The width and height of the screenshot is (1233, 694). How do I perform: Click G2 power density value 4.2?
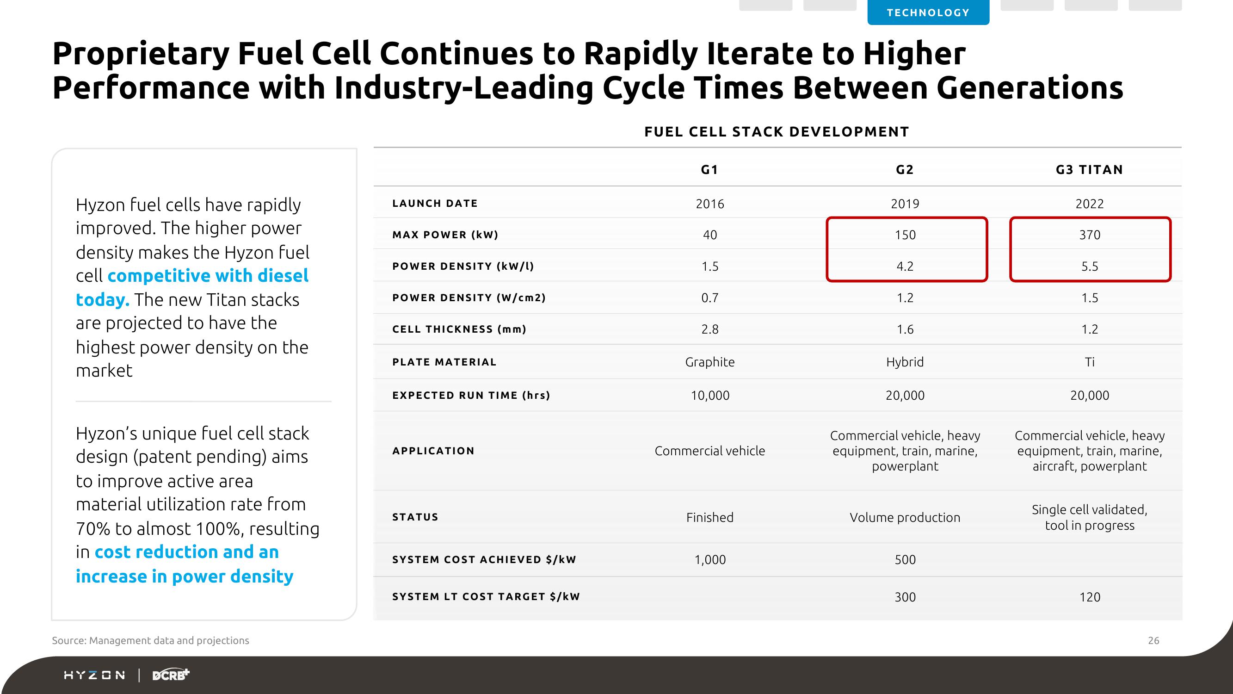905,267
